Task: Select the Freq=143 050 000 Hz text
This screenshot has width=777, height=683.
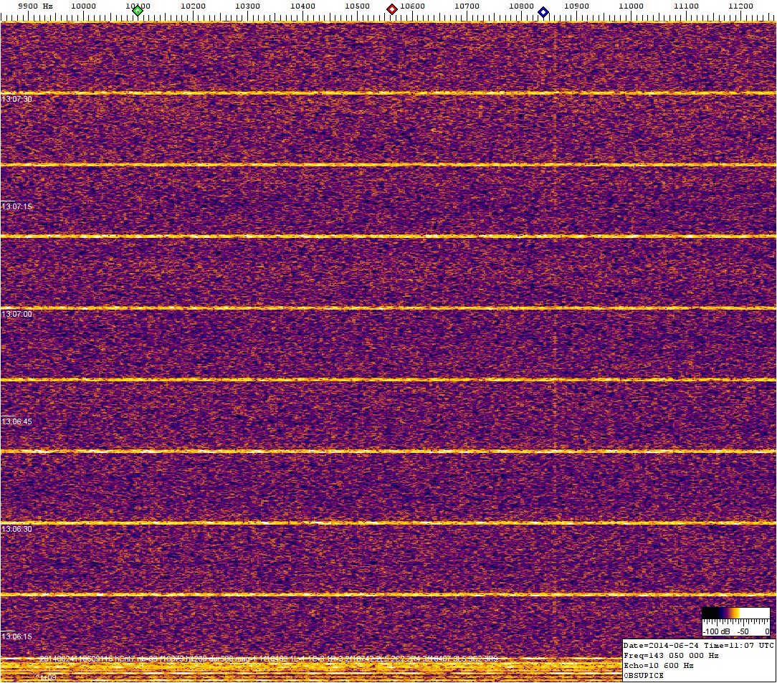Action: 671,655
